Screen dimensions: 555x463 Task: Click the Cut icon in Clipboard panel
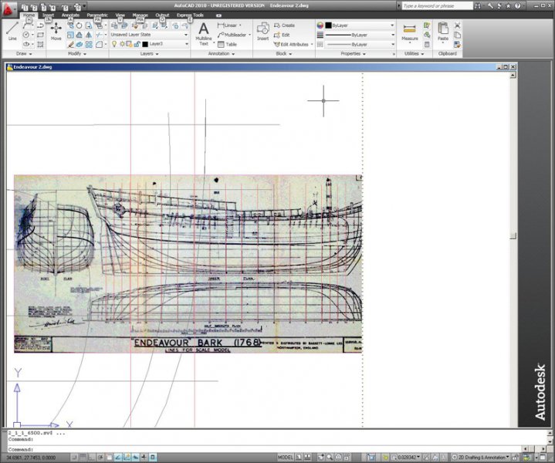[457, 25]
